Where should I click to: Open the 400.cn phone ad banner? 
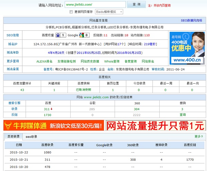tap(187, 48)
